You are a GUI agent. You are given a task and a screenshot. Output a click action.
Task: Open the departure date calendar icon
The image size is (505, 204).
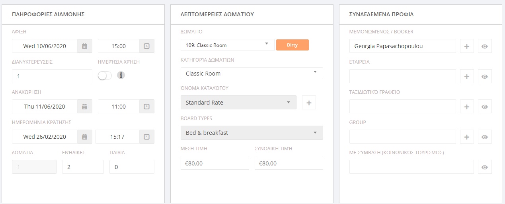pos(84,107)
